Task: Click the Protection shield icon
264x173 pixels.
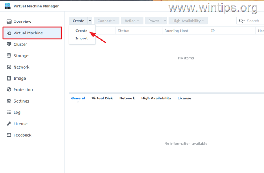Action: click(x=9, y=89)
